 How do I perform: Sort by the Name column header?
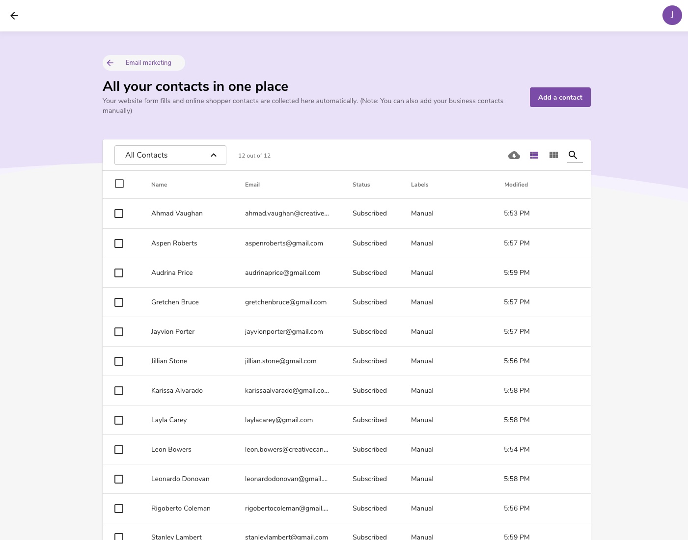point(159,185)
